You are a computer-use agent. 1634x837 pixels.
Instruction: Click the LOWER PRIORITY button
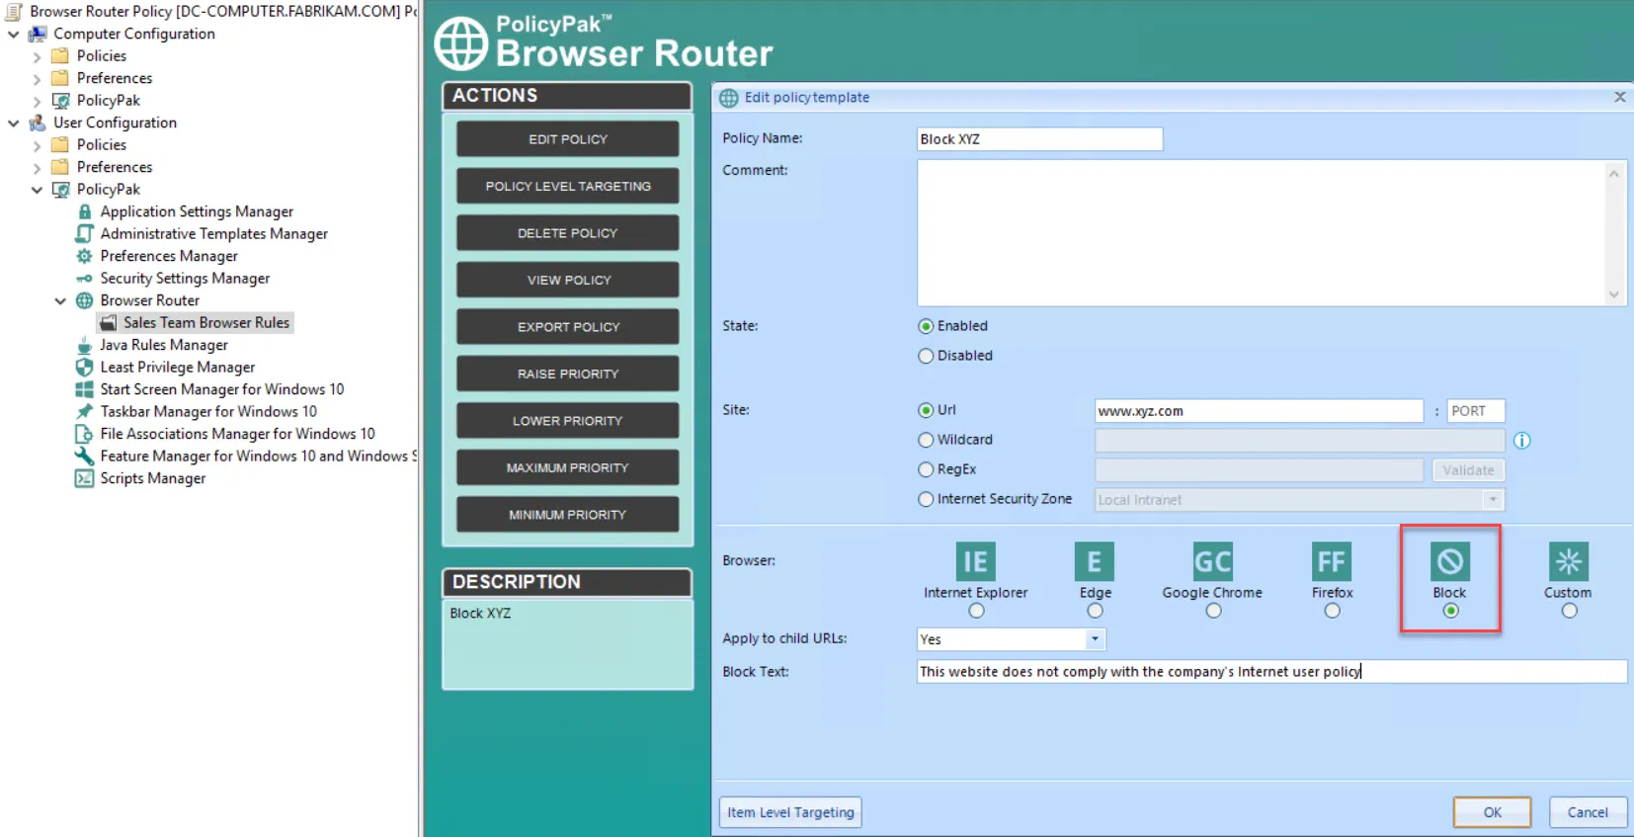567,421
